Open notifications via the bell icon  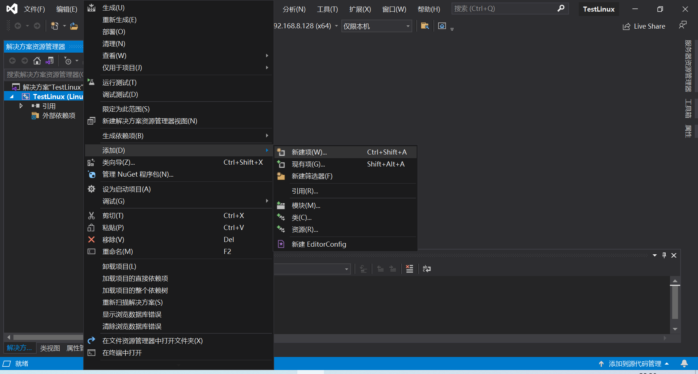click(685, 363)
